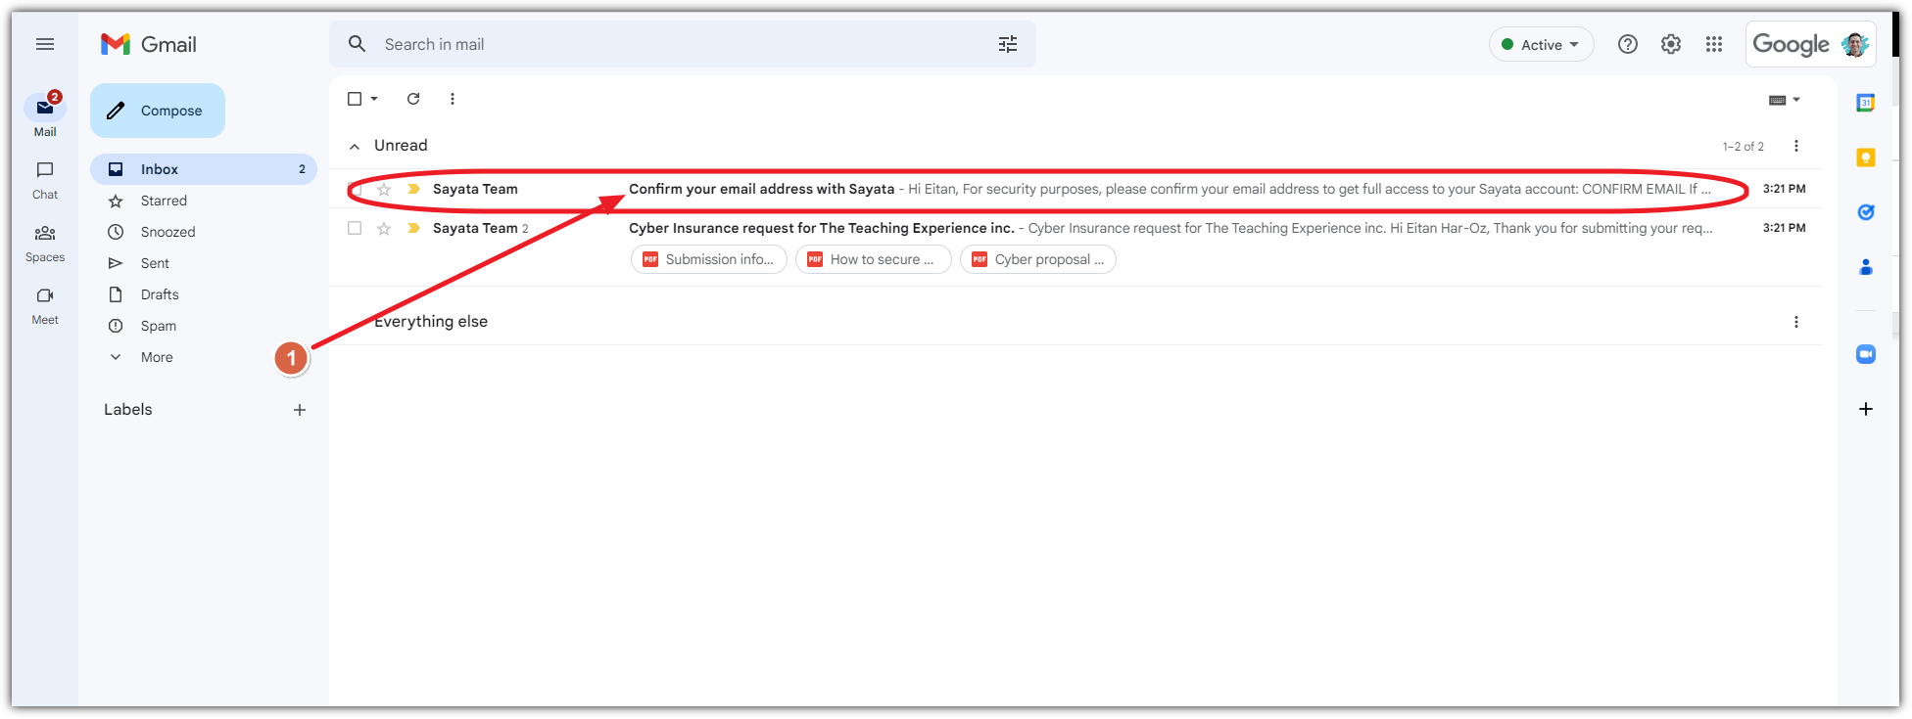This screenshot has height=719, width=1912.
Task: Open the Settings gear icon
Action: click(x=1671, y=44)
